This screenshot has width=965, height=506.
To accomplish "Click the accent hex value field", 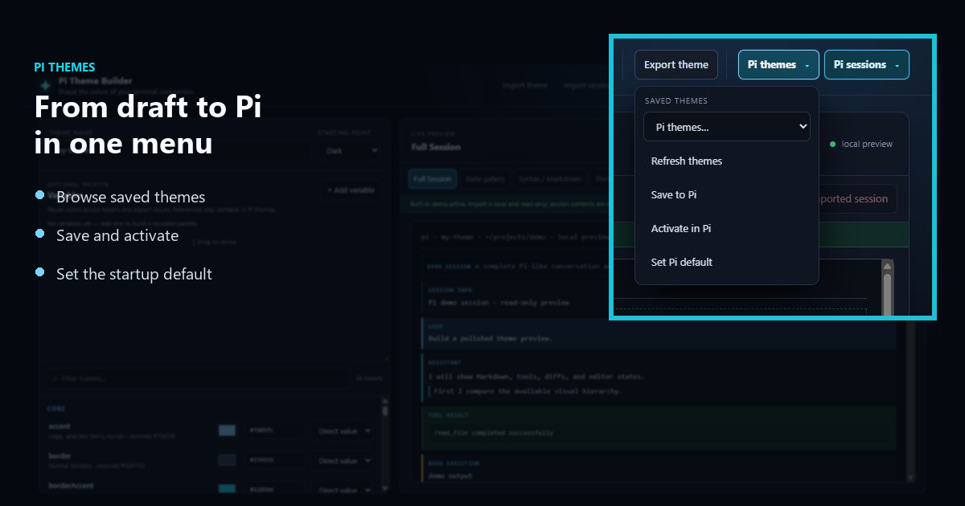I will click(x=274, y=431).
